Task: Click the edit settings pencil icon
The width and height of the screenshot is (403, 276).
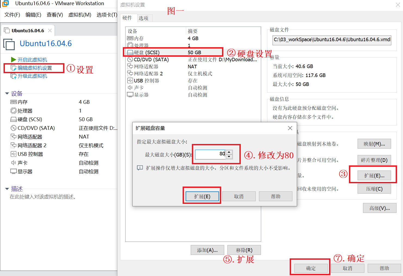Action: point(14,68)
